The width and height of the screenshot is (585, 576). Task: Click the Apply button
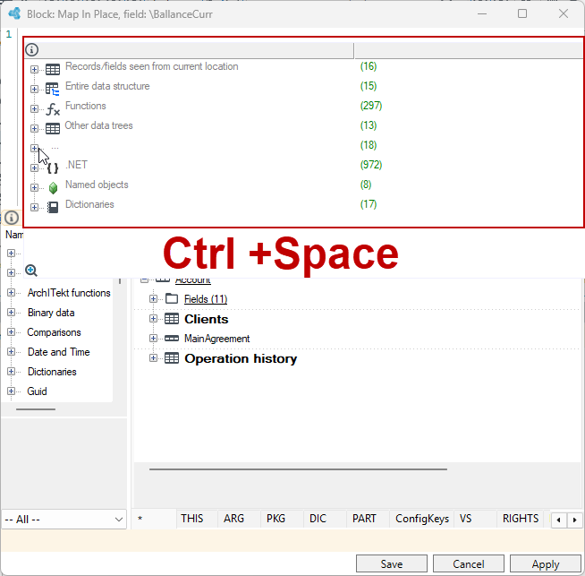(545, 563)
